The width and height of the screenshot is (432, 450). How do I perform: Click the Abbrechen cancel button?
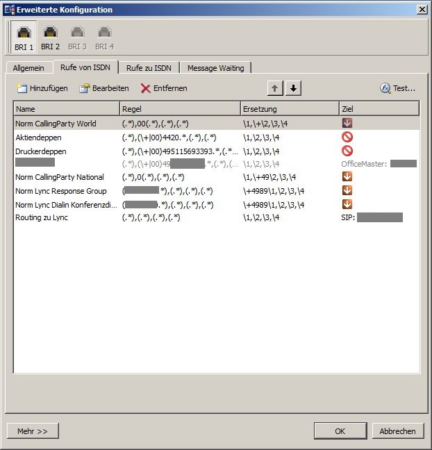[397, 431]
